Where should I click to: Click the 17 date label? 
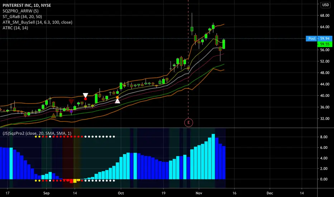click(8, 193)
